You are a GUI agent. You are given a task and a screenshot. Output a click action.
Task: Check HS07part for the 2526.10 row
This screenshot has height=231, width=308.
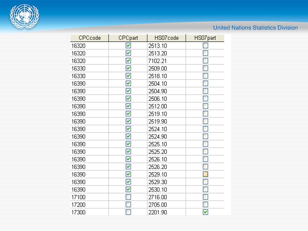[205, 159]
